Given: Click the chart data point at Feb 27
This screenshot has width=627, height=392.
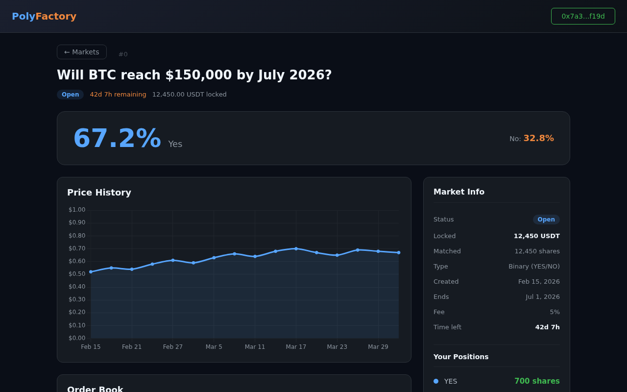Looking at the screenshot, I should 173,260.
